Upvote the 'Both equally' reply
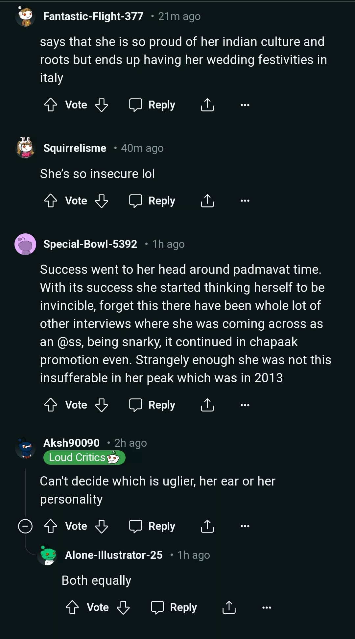 coord(72,607)
